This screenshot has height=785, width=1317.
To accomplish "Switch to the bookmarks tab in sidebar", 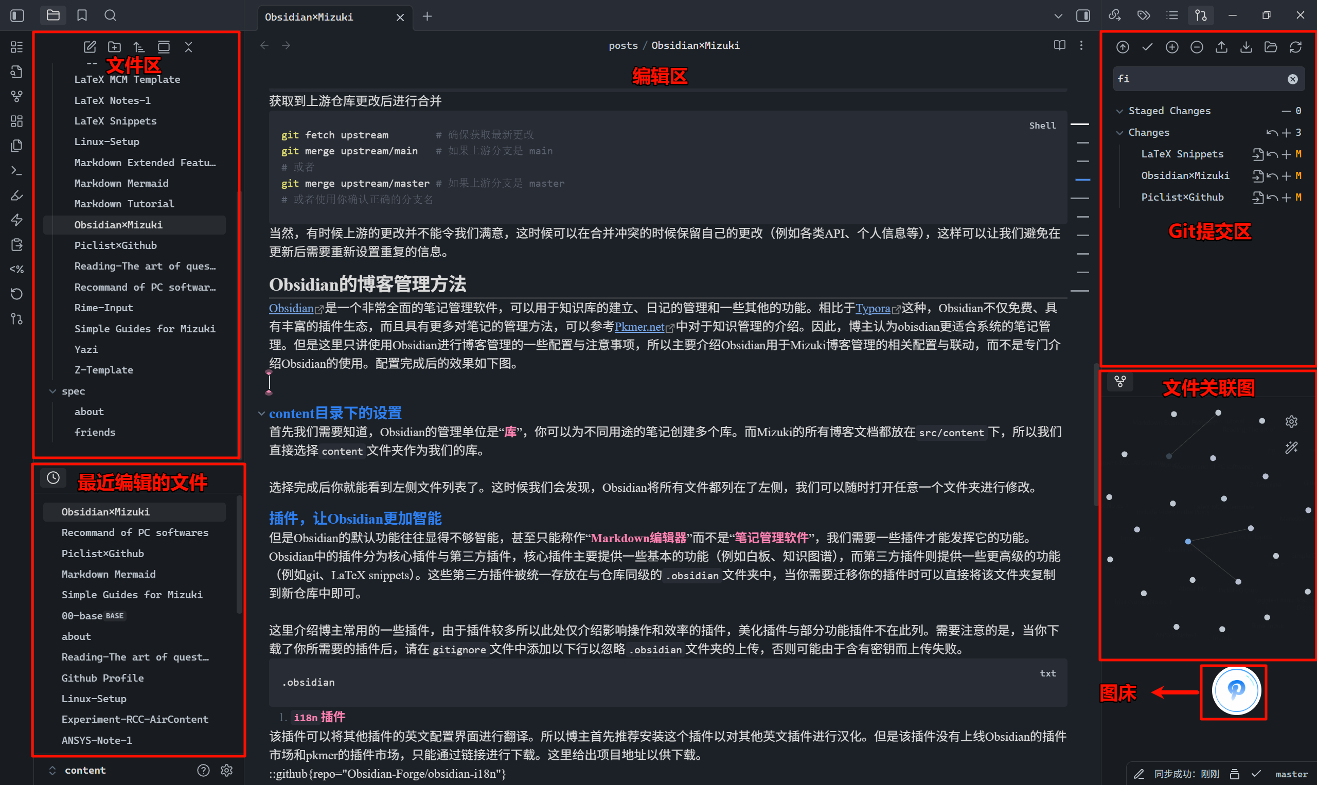I will pos(81,15).
